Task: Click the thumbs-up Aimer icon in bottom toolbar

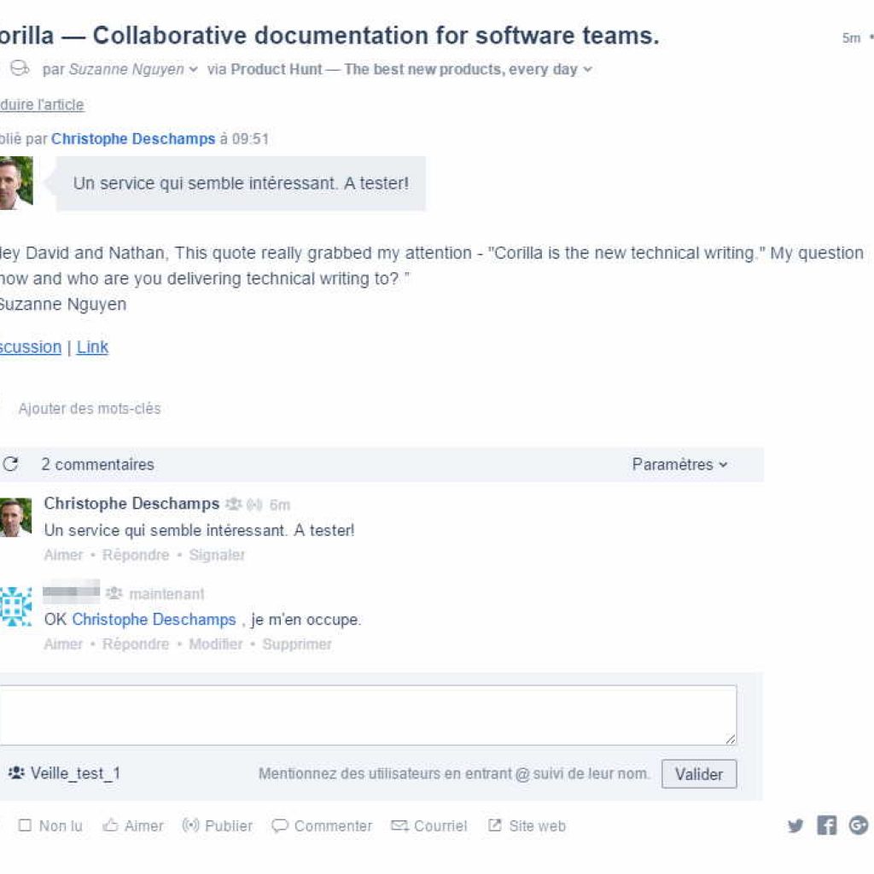Action: [110, 825]
